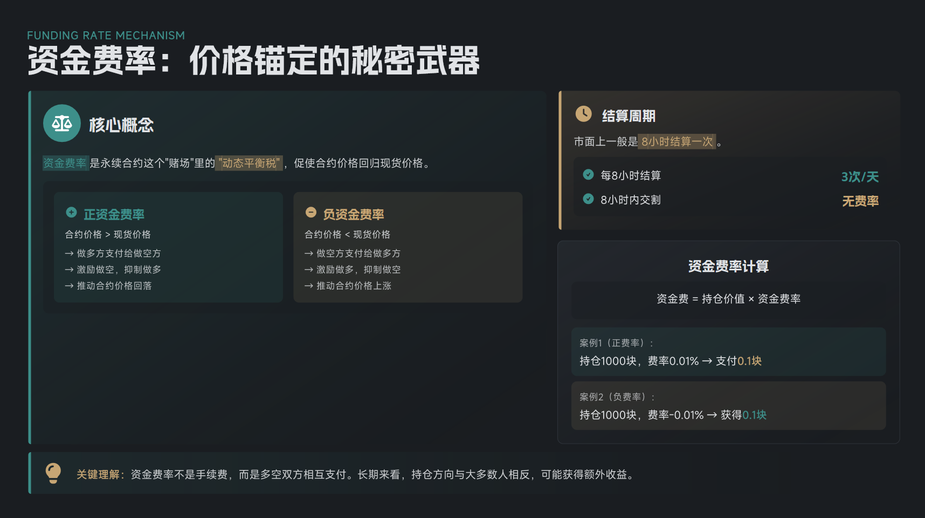Click the 资金费率计算 section heading
The height and width of the screenshot is (518, 925).
click(728, 267)
